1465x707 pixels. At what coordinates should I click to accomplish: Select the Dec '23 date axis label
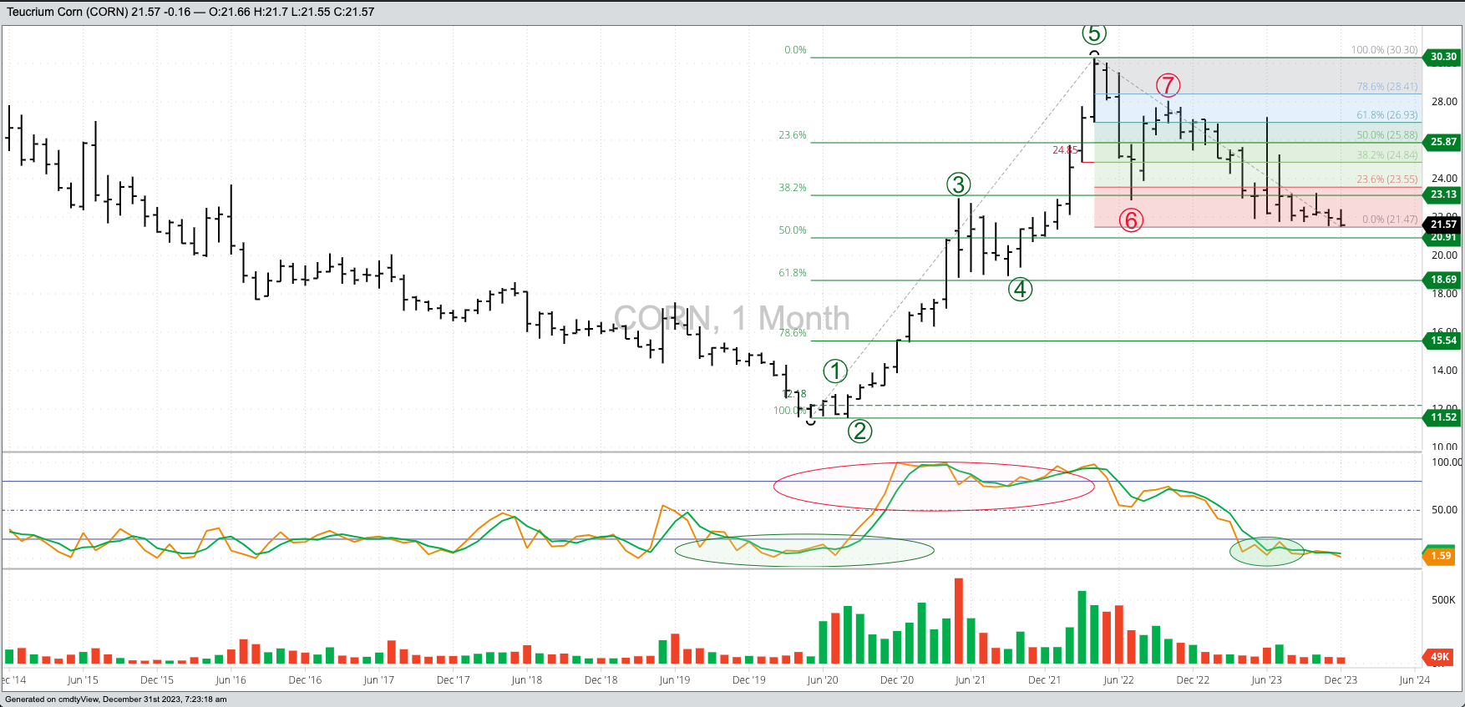pyautogui.click(x=1340, y=680)
